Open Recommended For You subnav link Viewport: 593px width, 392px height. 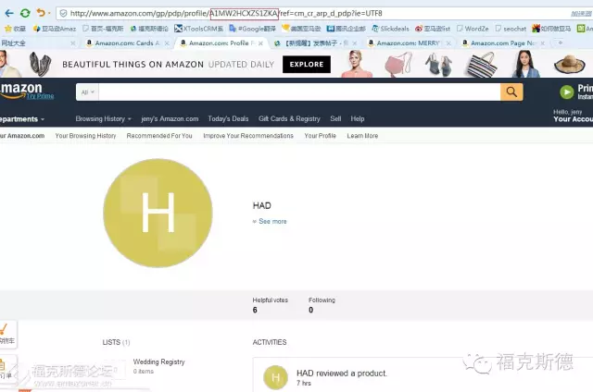click(x=159, y=136)
